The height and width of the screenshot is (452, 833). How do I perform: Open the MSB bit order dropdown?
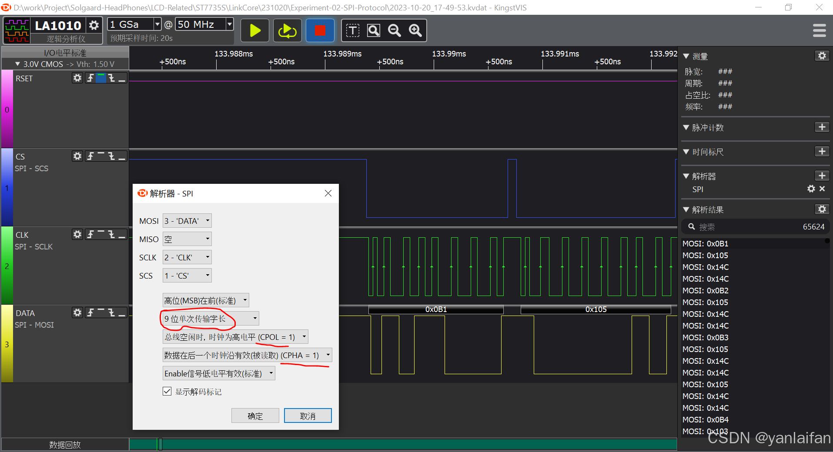coord(206,300)
